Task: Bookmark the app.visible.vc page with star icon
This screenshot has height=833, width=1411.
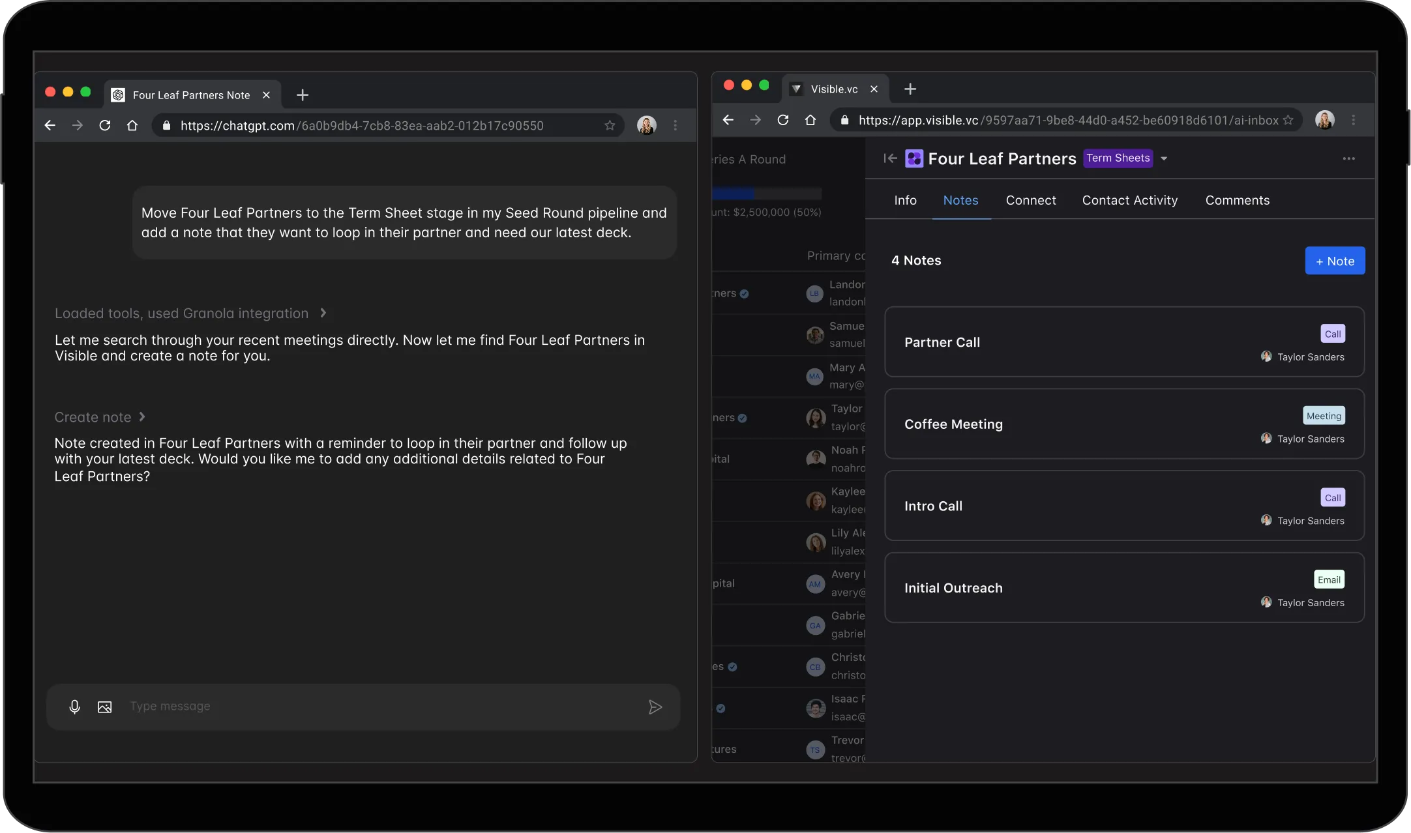Action: [x=1288, y=120]
